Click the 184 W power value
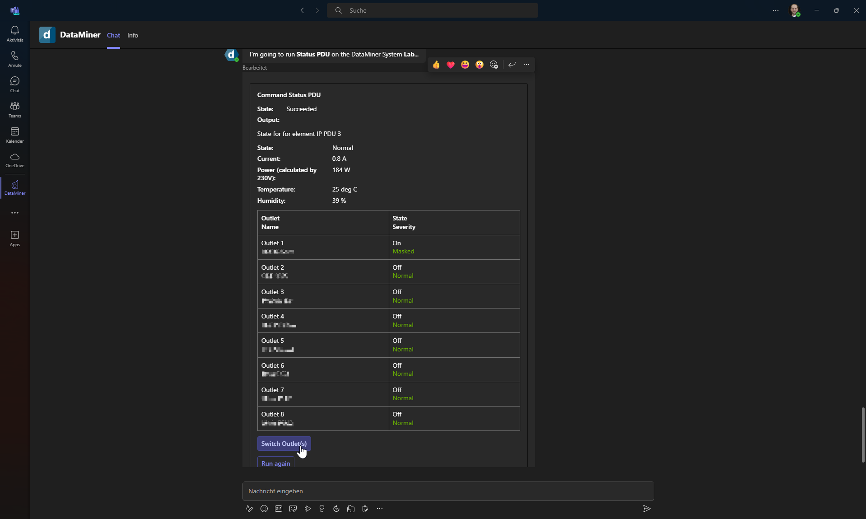 pyautogui.click(x=341, y=170)
